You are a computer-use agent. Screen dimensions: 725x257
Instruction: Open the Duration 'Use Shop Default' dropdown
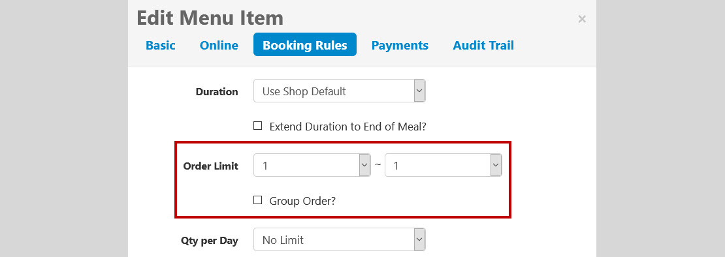pyautogui.click(x=339, y=91)
